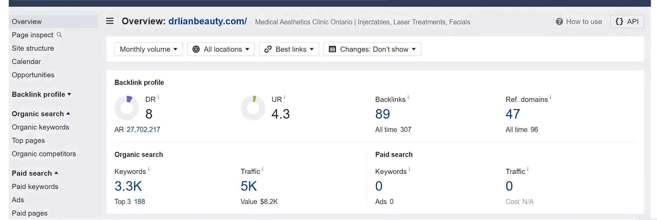The width and height of the screenshot is (657, 220).
Task: Click the UR value 4.3
Action: click(281, 114)
